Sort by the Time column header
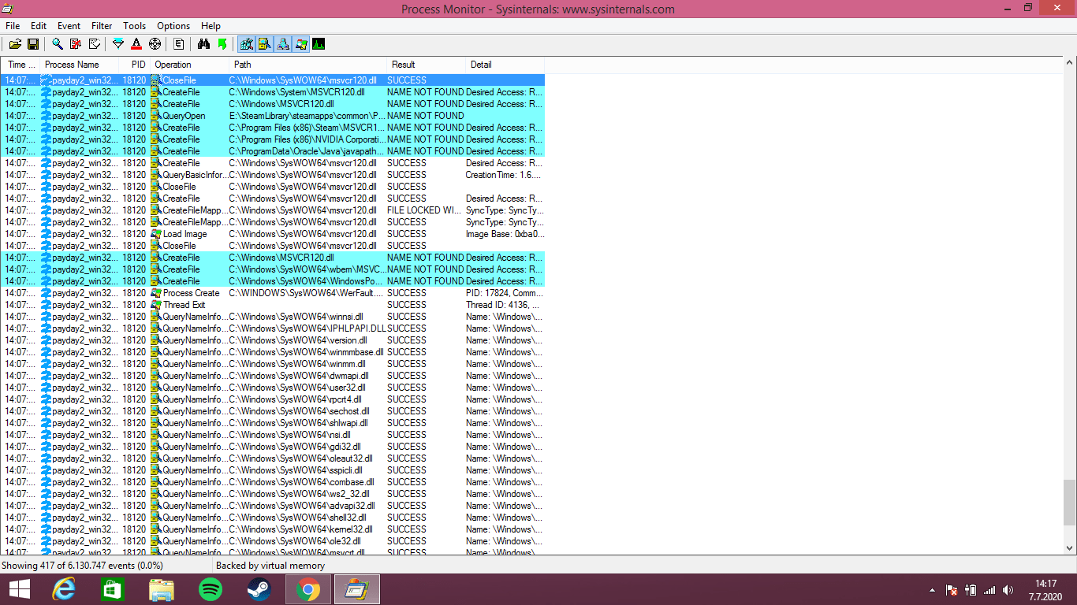The height and width of the screenshot is (605, 1077). pos(20,65)
